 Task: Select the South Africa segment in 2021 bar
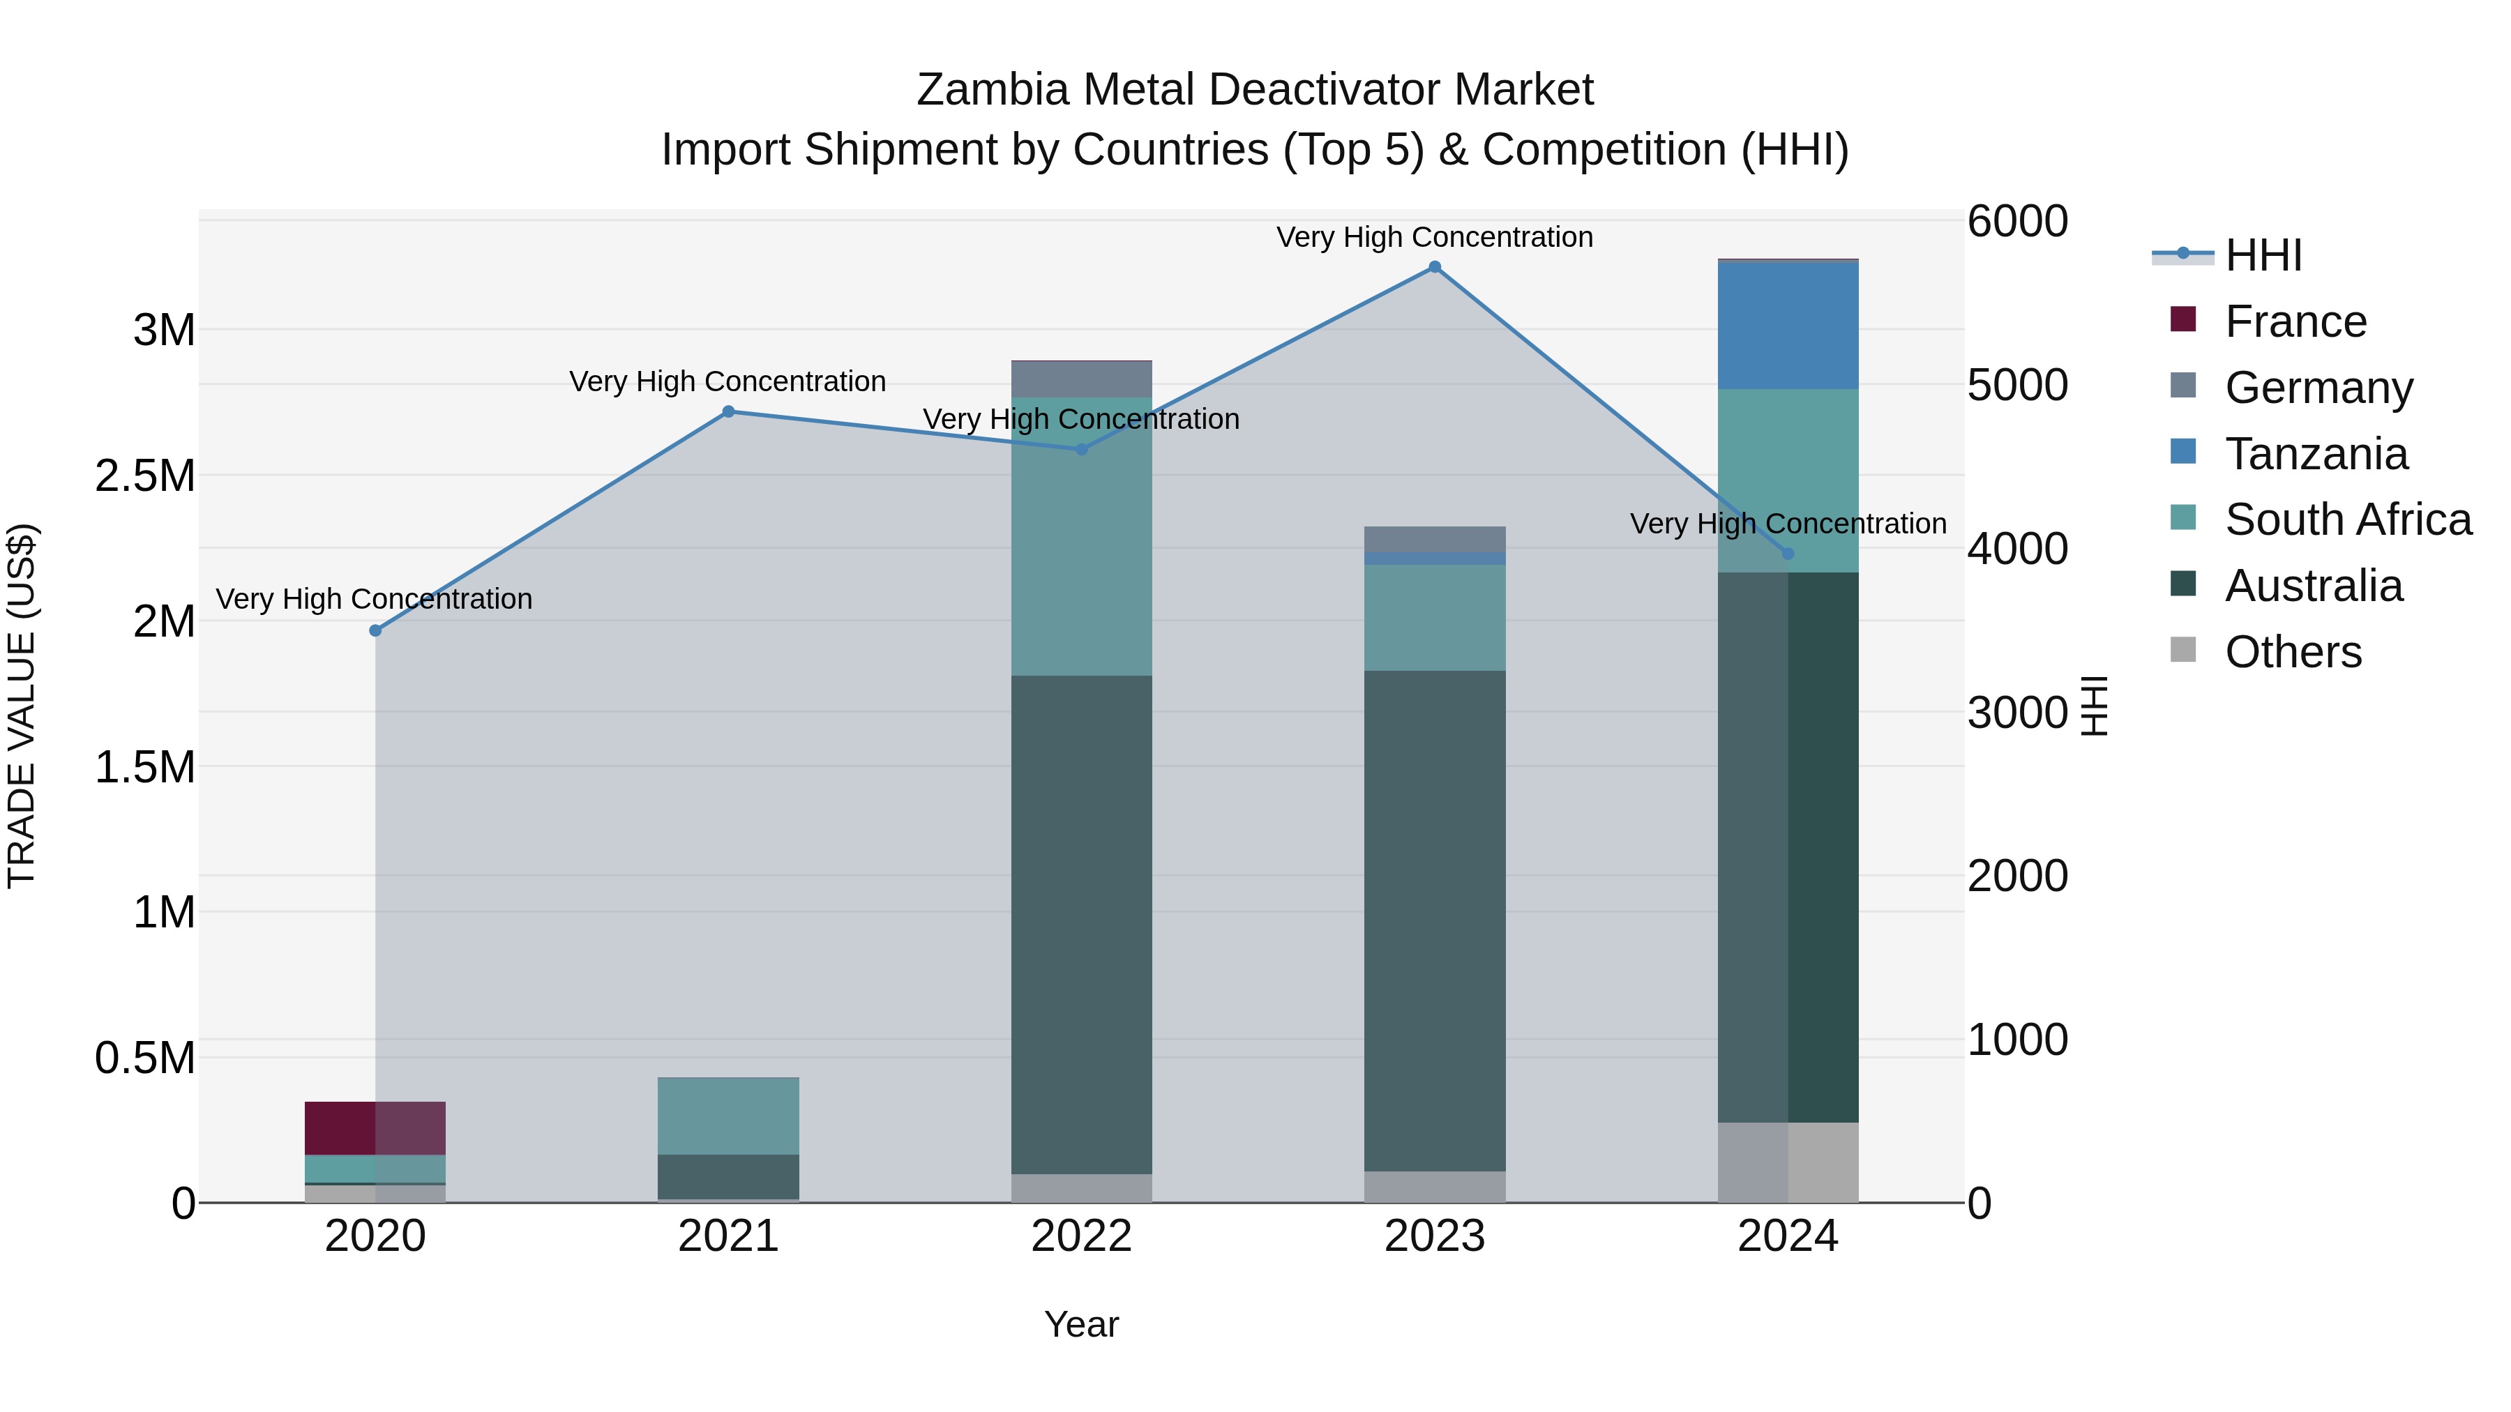[728, 1116]
